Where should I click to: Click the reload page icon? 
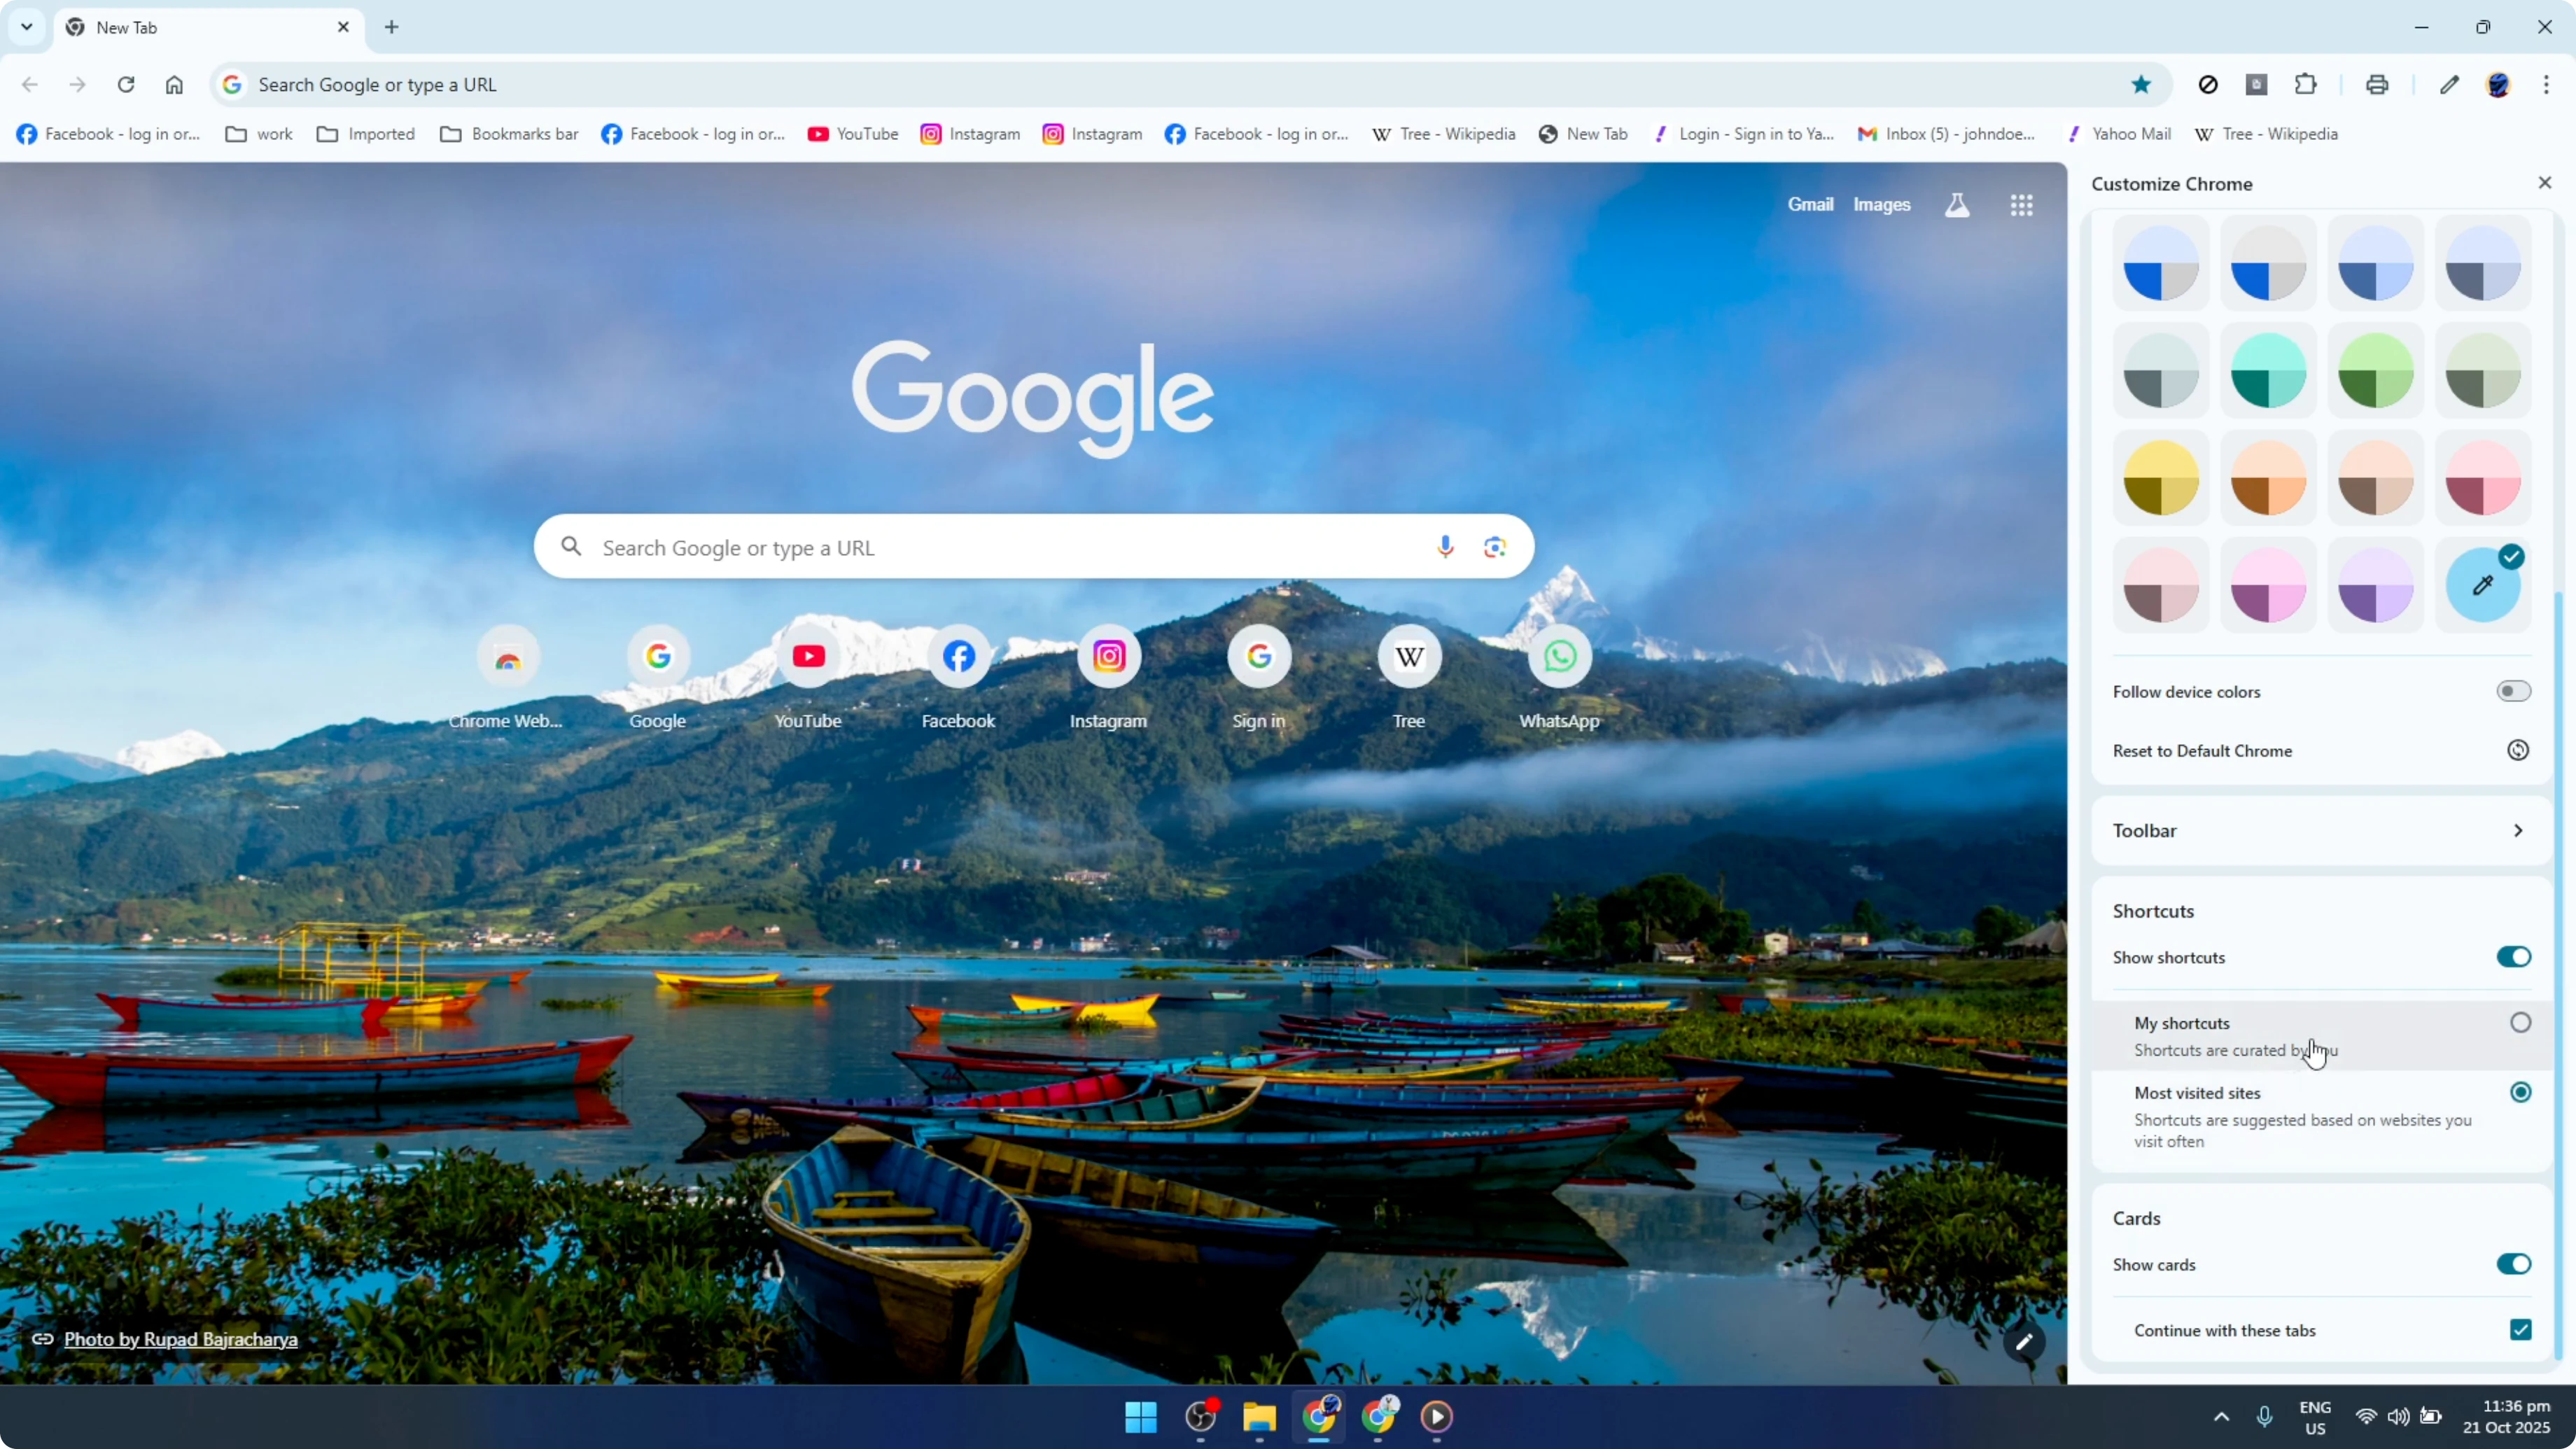(126, 85)
